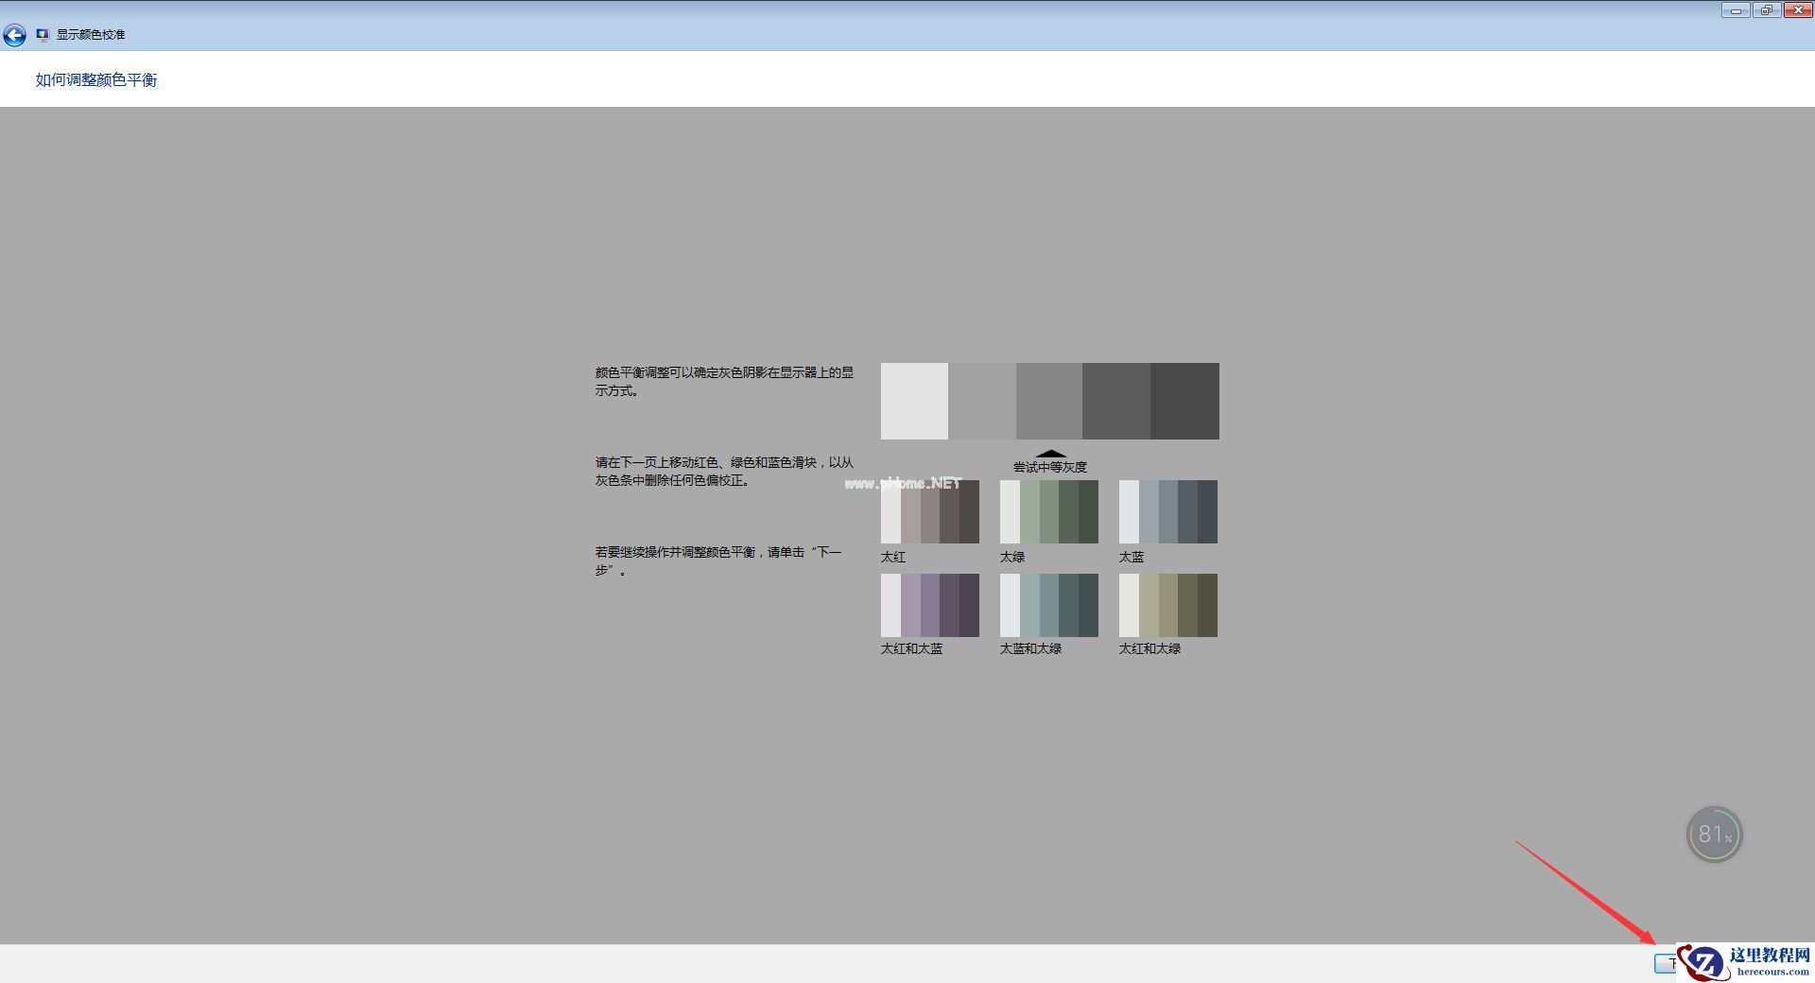Restore down the color calibration window
Image resolution: width=1815 pixels, height=983 pixels.
1766,10
